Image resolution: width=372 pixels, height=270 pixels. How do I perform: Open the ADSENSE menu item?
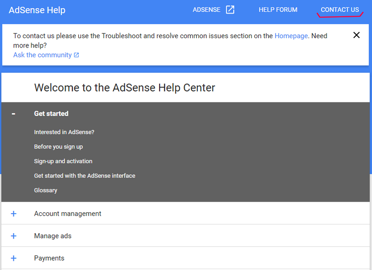[206, 10]
